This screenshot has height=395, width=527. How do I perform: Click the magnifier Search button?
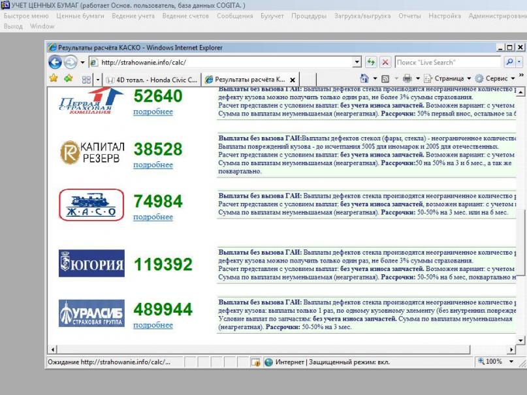point(509,62)
